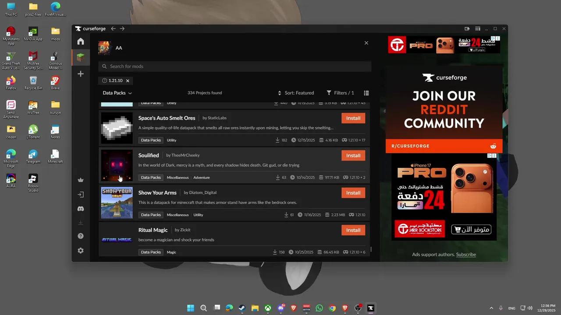561x315 pixels.
Task: Click the Adventure tag on Soulified
Action: click(202, 178)
